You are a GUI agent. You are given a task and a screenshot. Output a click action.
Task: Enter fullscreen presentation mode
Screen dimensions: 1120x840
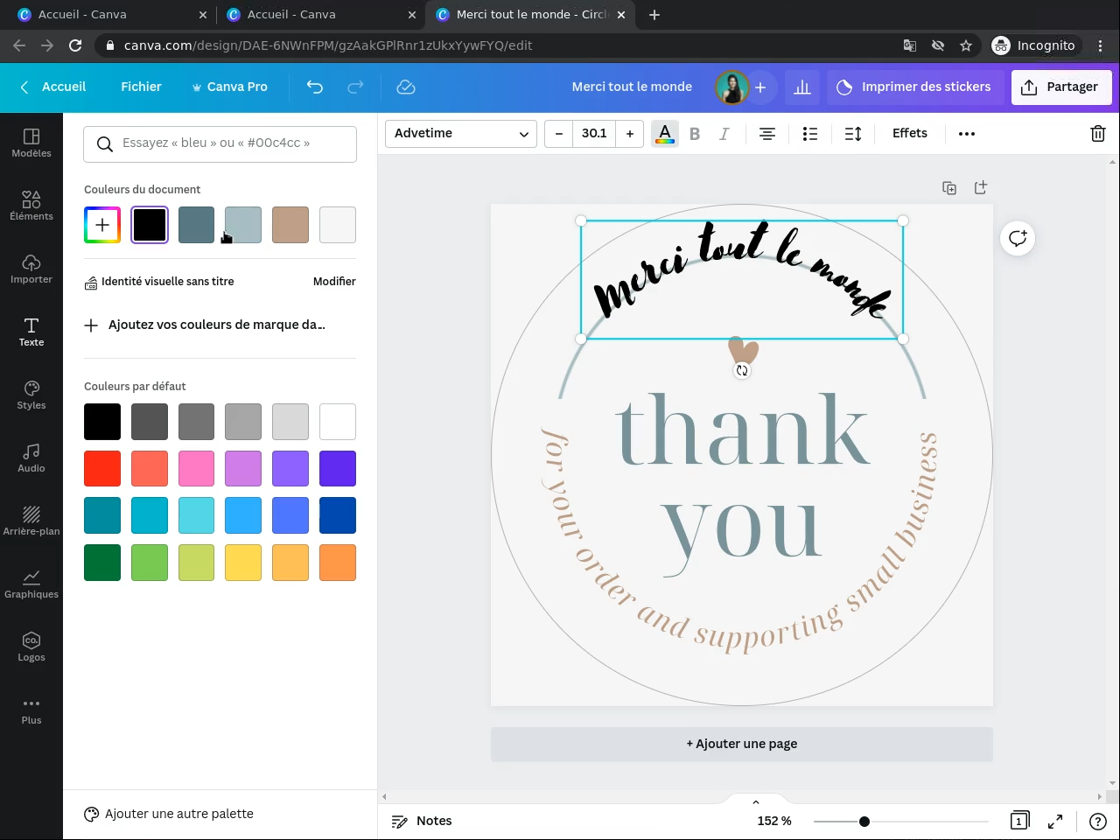pyautogui.click(x=1055, y=821)
